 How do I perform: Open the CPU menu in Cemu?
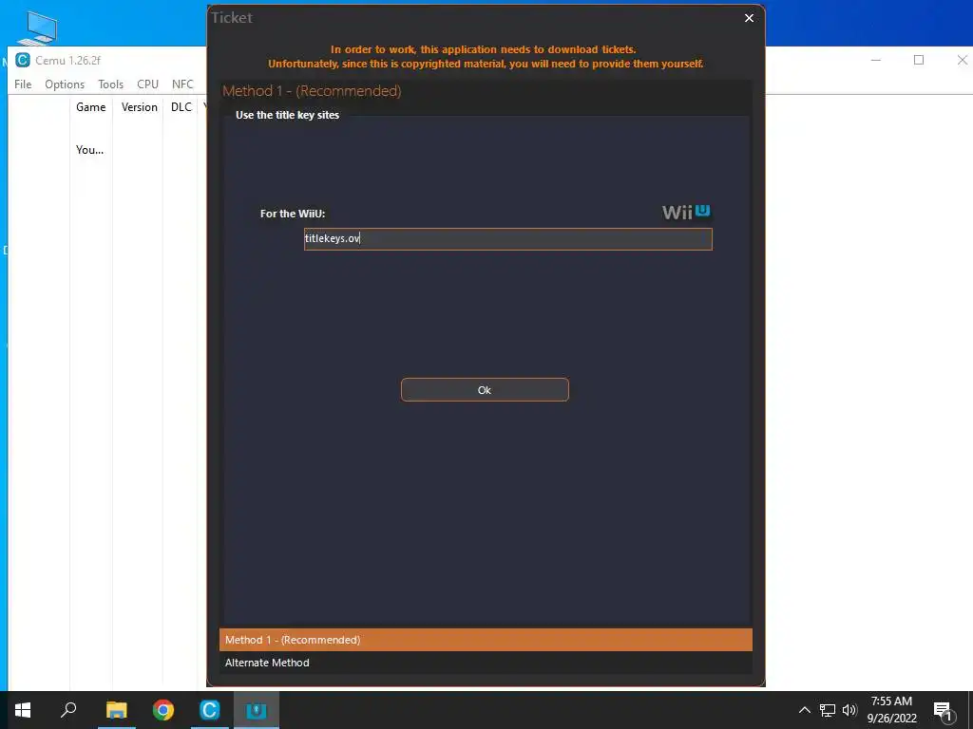point(147,84)
